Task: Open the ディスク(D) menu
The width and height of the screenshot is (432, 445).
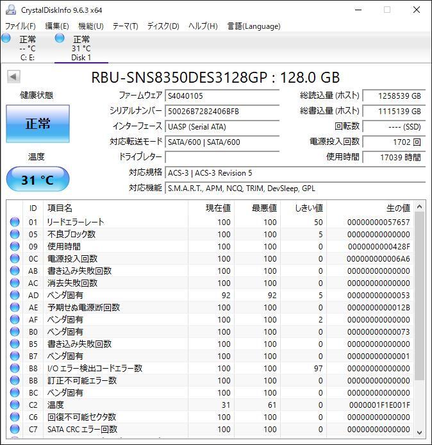Action: tap(163, 26)
